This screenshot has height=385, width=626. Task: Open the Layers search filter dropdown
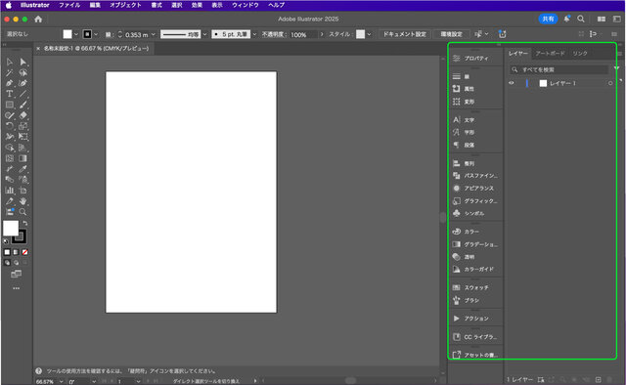616,68
